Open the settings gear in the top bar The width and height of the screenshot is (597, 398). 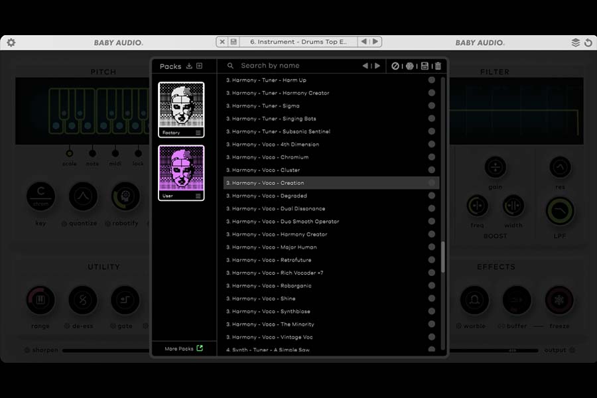click(x=11, y=42)
